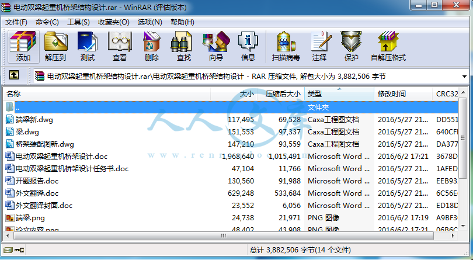Open the 帮助(H) menu
Viewport: 473px width, 260px height.
[182, 22]
